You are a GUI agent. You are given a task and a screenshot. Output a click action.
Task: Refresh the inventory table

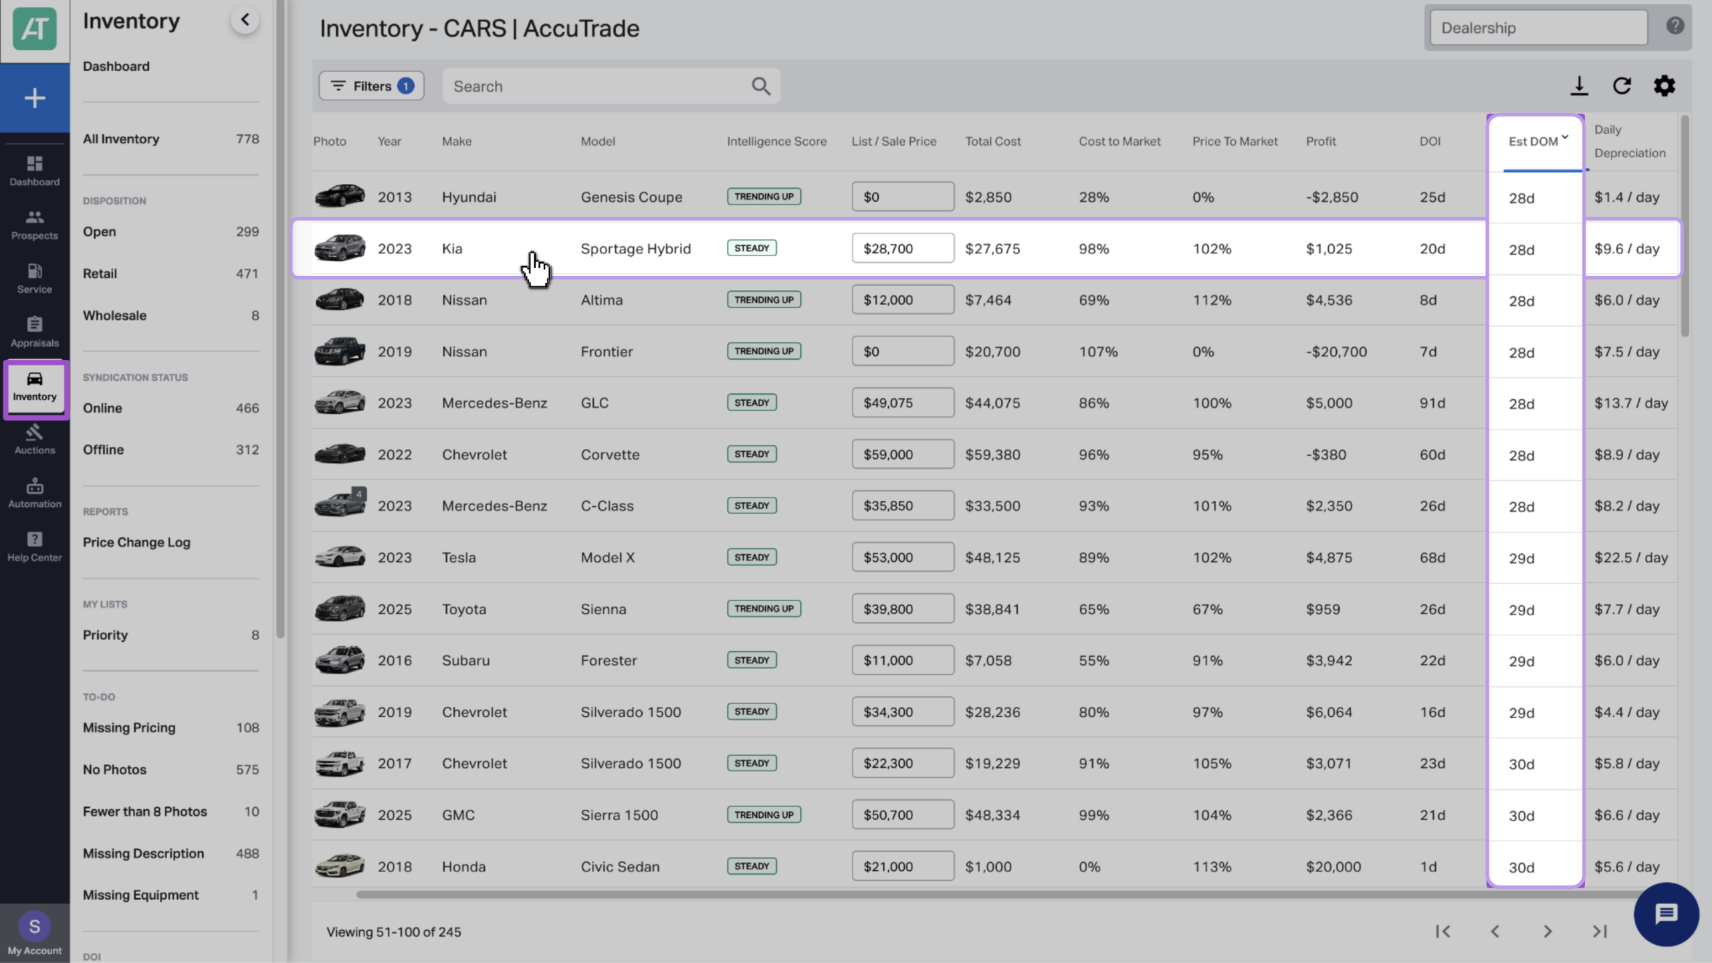coord(1622,86)
